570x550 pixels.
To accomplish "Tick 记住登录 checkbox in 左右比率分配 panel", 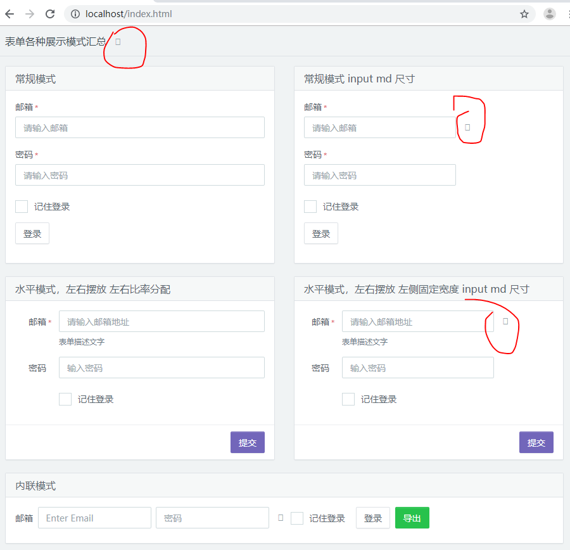I will 65,399.
